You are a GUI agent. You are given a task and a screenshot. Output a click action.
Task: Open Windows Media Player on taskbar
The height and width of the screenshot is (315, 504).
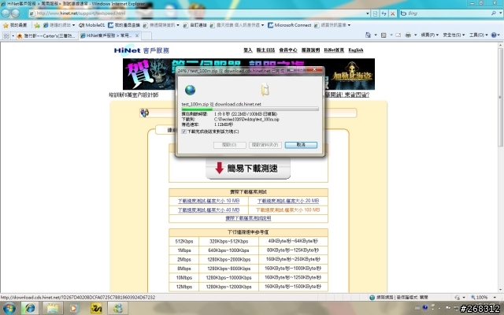[x=73, y=308]
